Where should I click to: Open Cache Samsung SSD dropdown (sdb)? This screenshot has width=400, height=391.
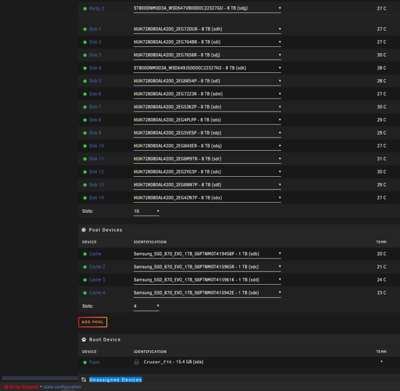(x=207, y=254)
